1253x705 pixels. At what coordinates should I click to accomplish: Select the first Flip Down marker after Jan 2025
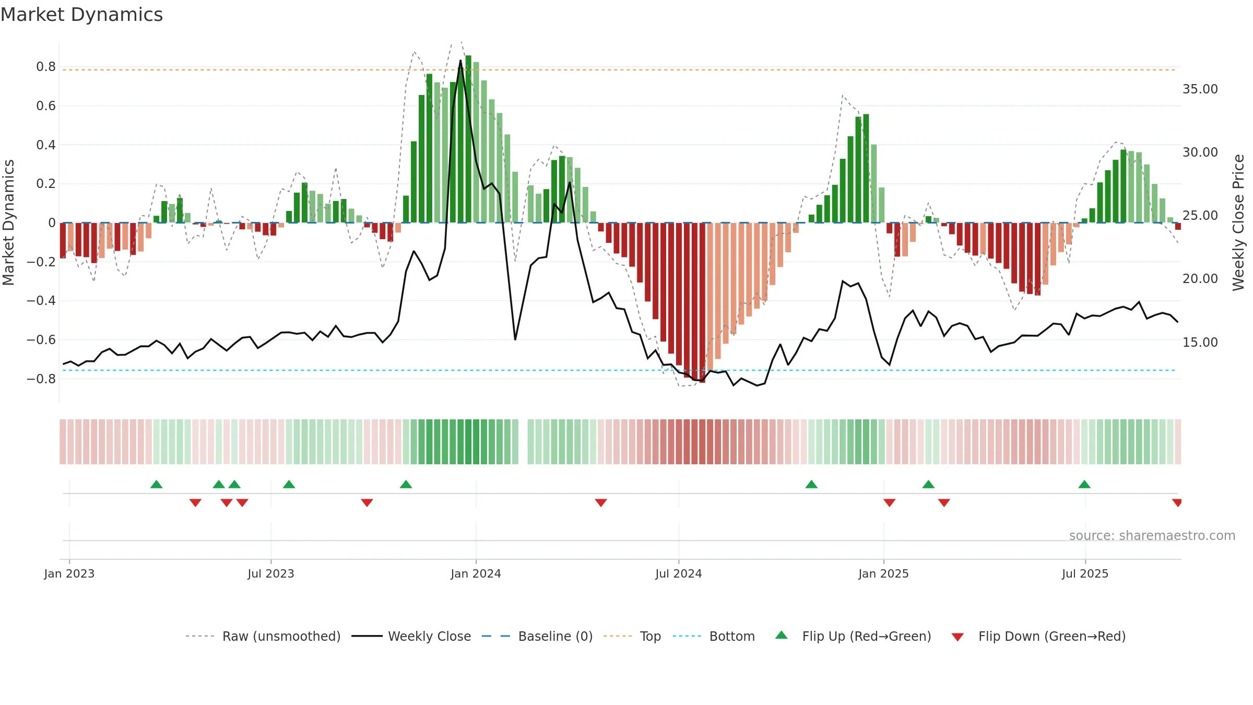pos(890,503)
